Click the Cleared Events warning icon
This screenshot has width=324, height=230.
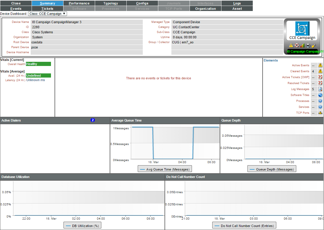coord(320,71)
